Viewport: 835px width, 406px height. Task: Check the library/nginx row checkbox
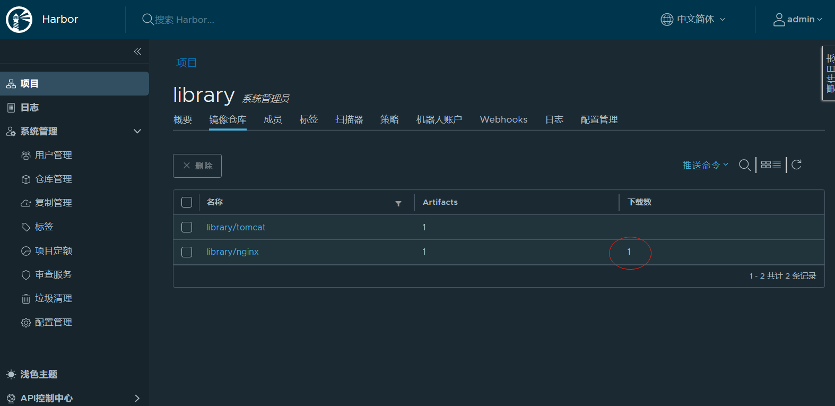(x=187, y=252)
